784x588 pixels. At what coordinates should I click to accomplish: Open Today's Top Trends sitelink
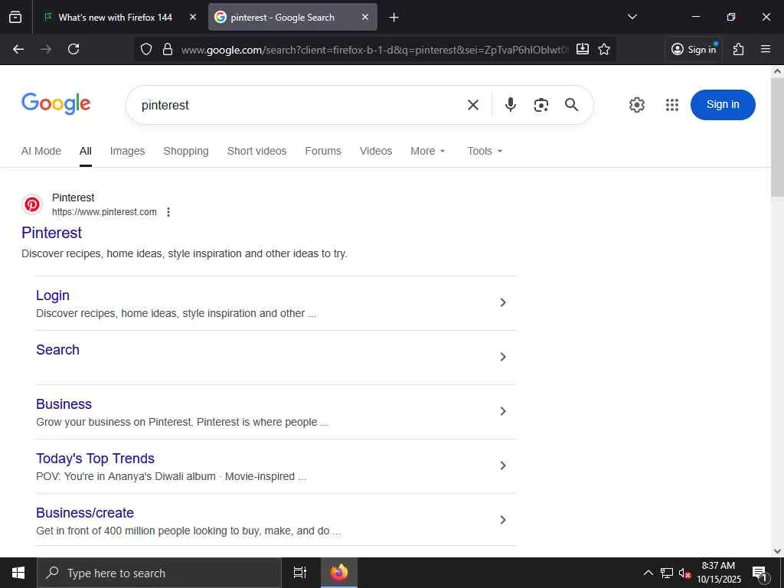point(95,459)
